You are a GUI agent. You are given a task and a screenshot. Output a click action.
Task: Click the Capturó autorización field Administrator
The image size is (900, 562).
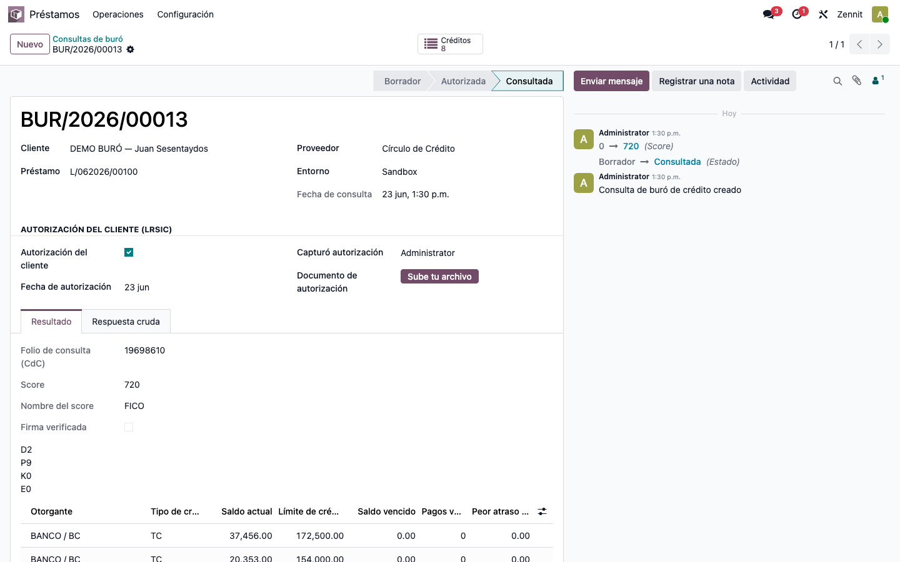pyautogui.click(x=428, y=253)
